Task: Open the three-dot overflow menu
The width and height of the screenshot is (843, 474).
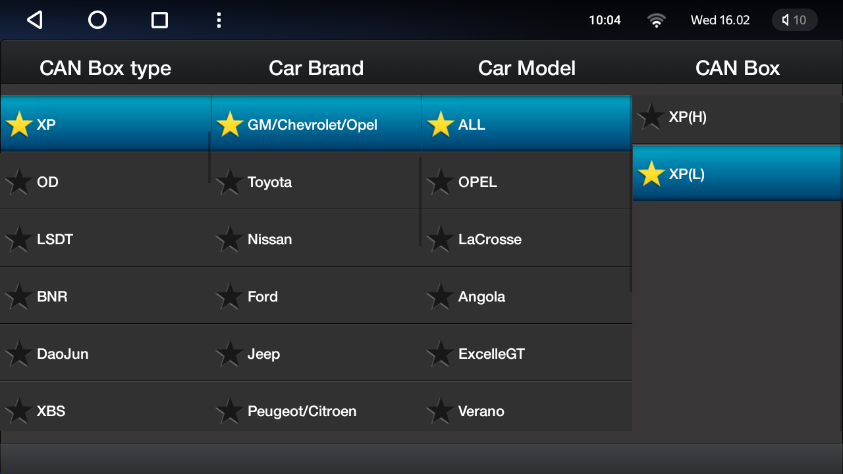Action: click(219, 20)
